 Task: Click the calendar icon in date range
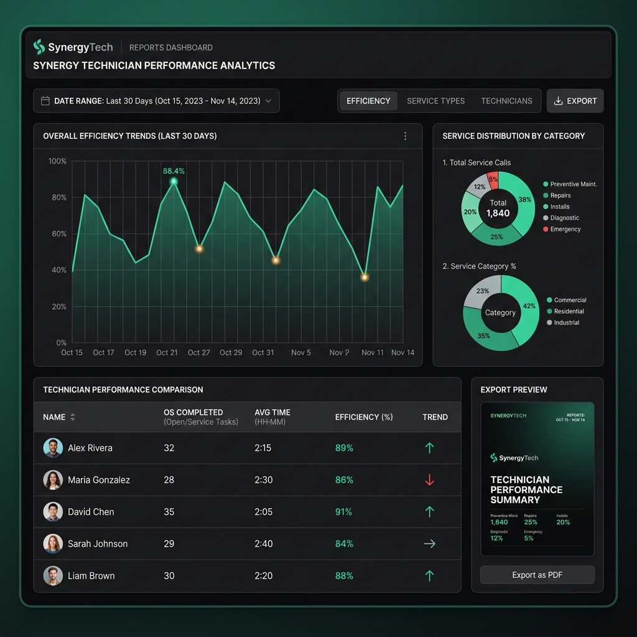point(45,101)
